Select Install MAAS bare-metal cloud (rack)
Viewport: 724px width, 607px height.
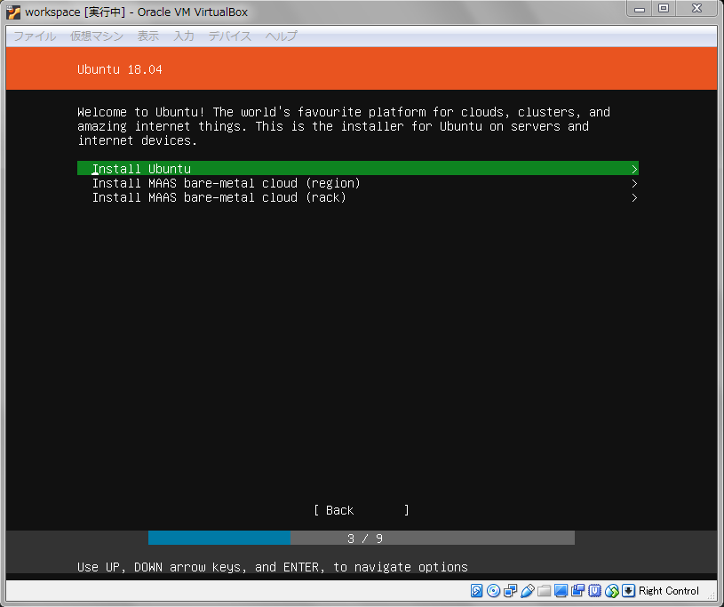click(358, 197)
